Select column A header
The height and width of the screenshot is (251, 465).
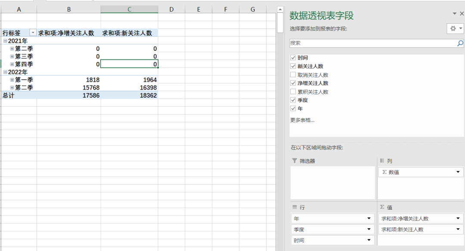pos(19,9)
